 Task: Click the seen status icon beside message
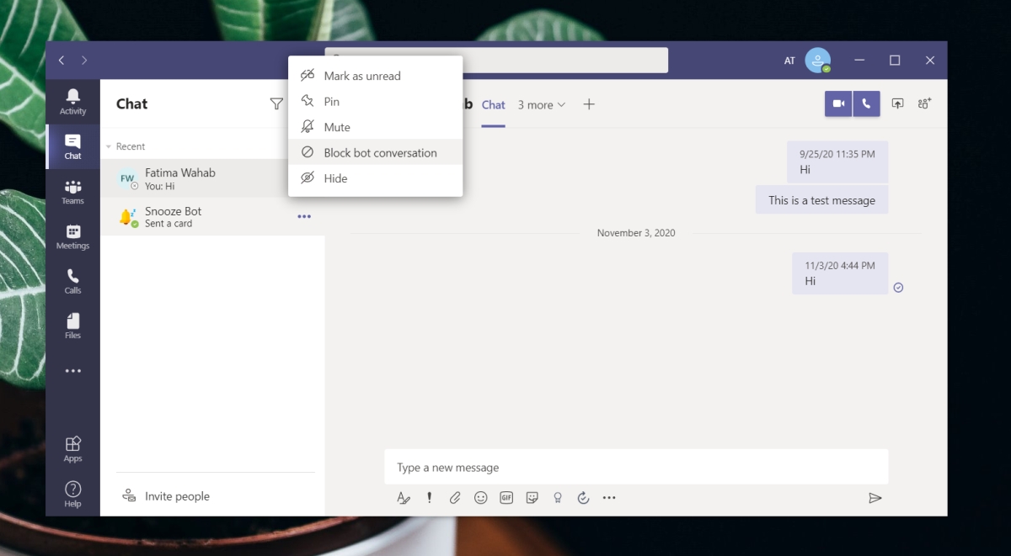898,287
